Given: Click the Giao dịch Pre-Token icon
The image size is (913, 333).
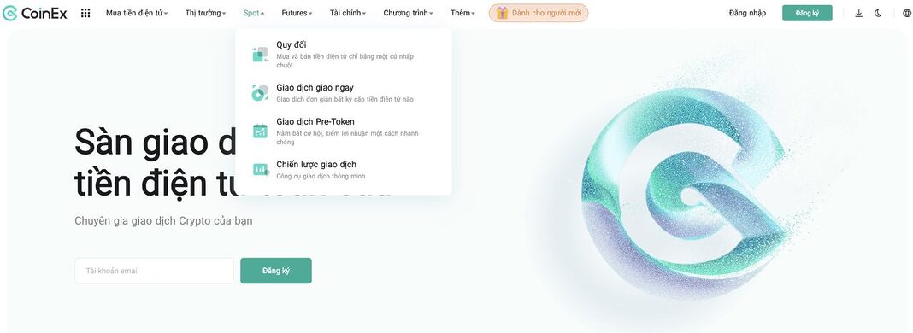Looking at the screenshot, I should pyautogui.click(x=260, y=131).
